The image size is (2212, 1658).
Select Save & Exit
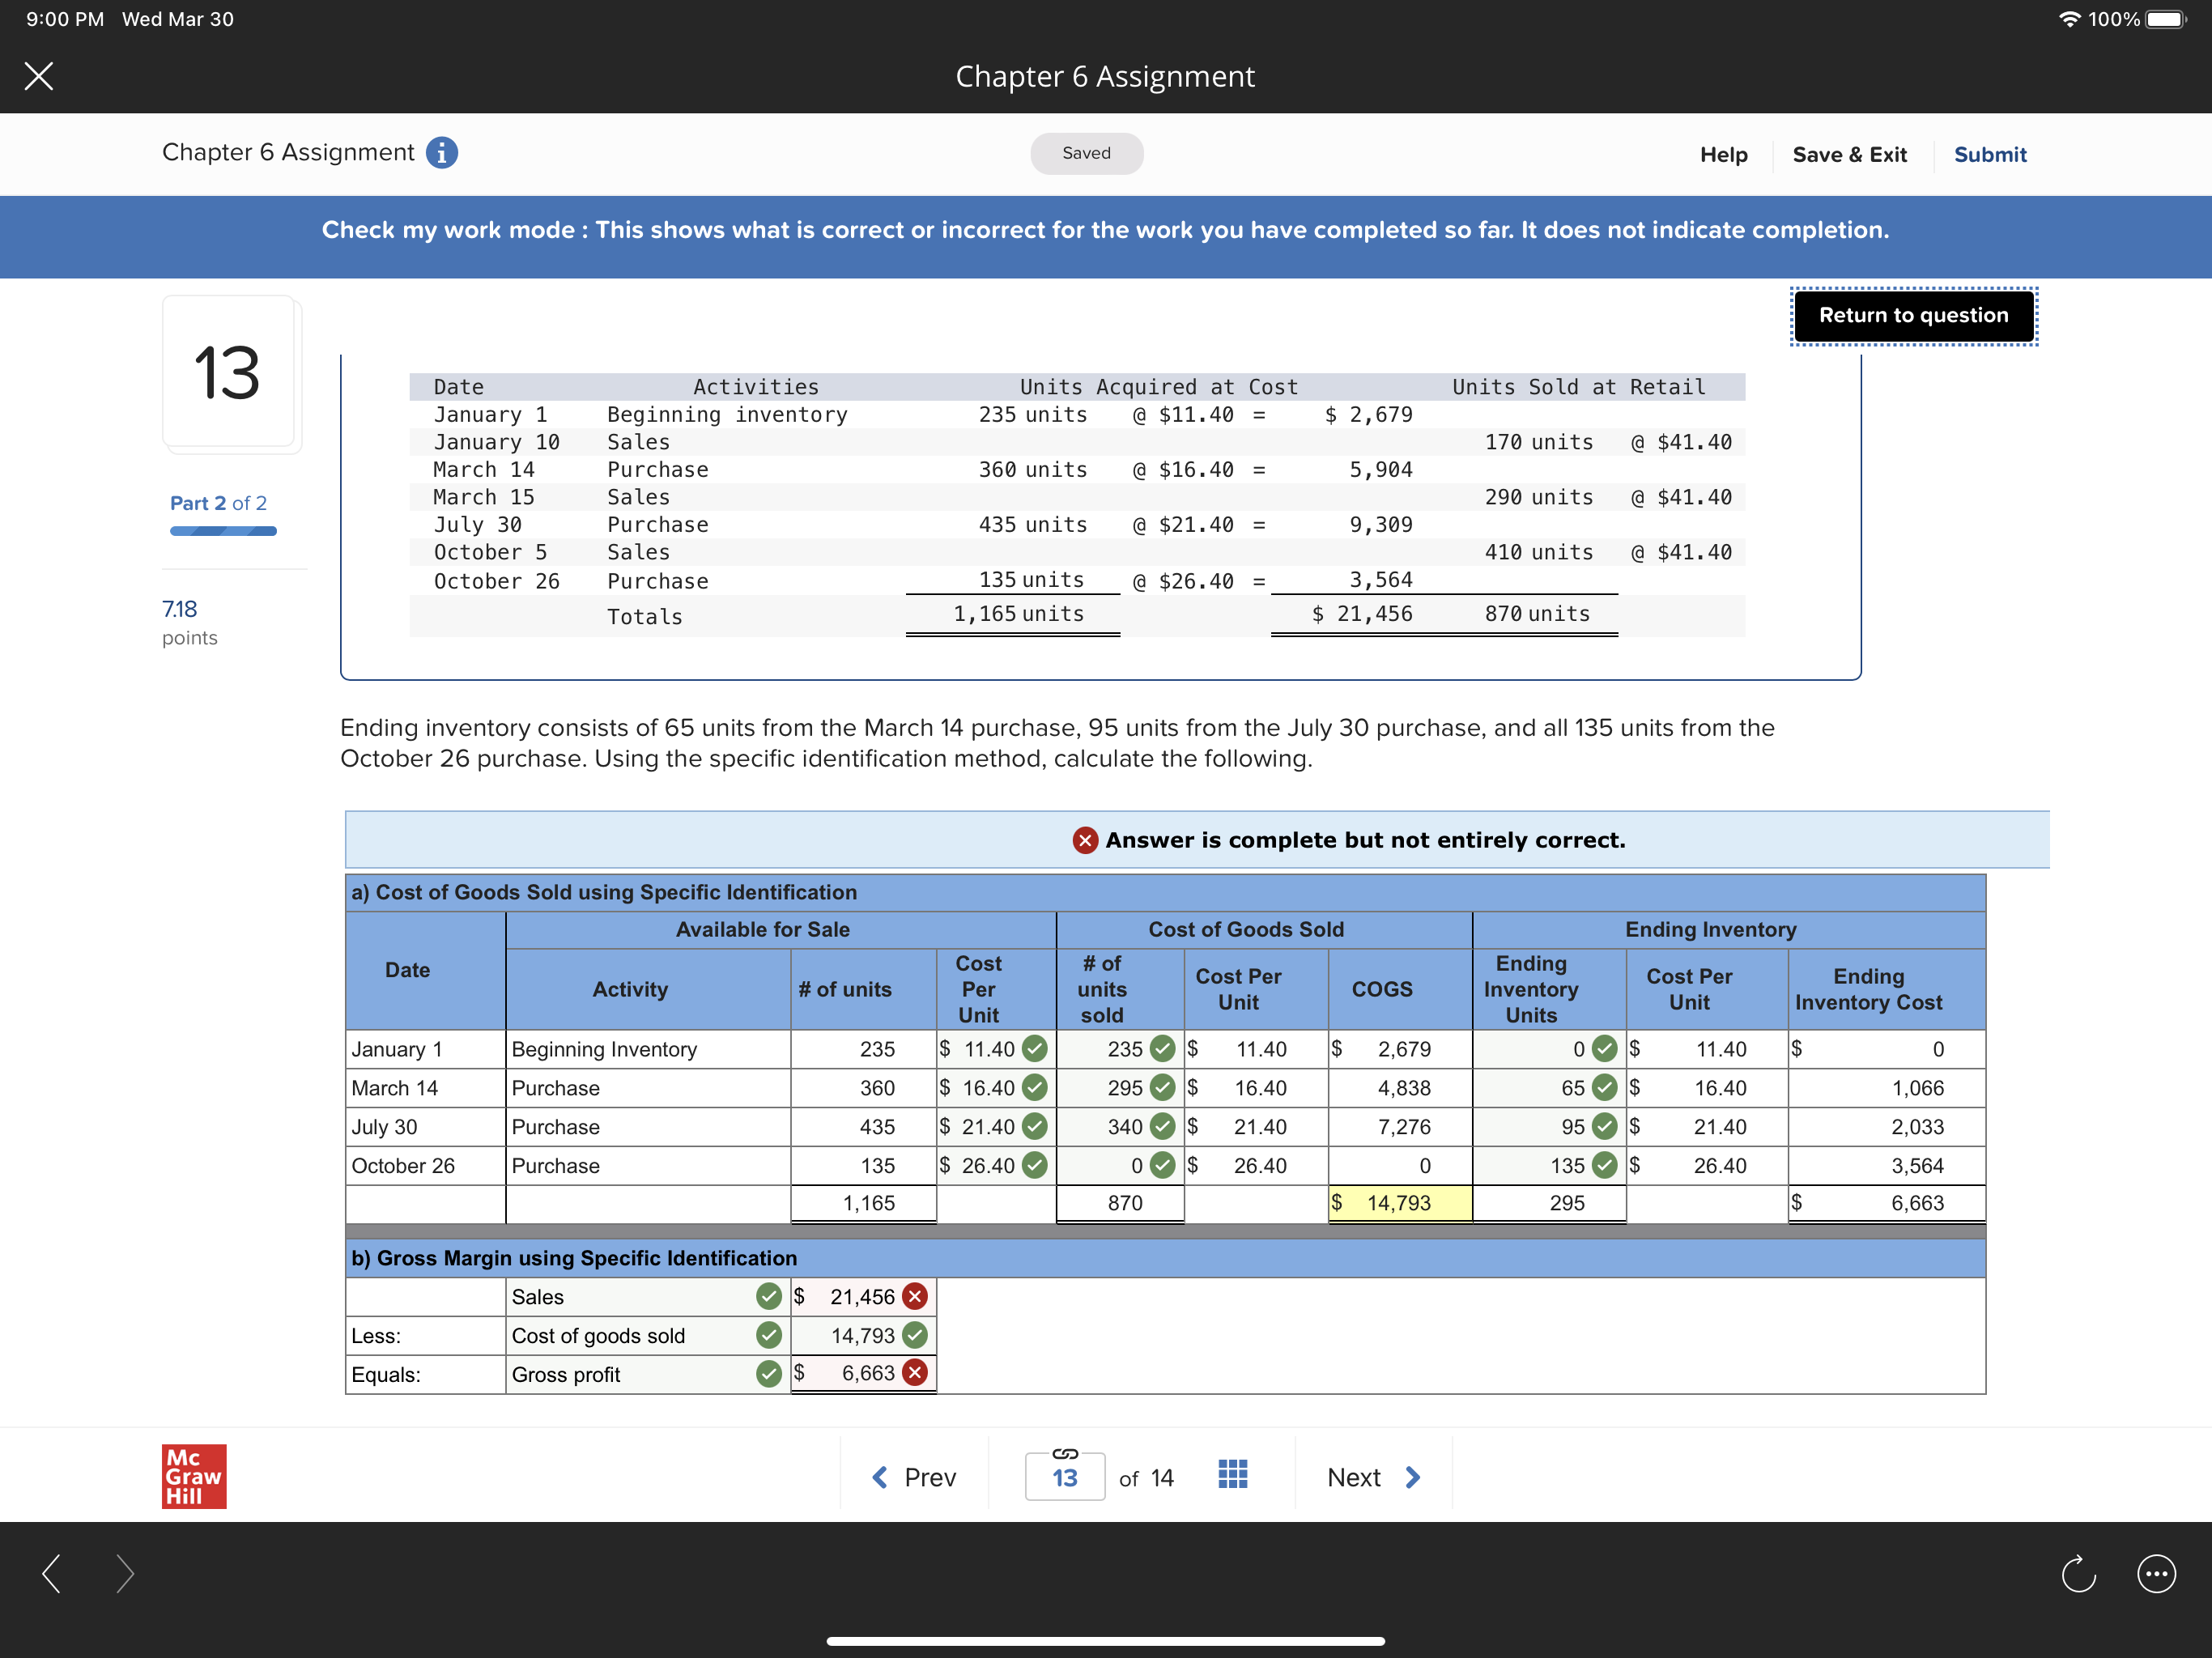tap(1849, 155)
